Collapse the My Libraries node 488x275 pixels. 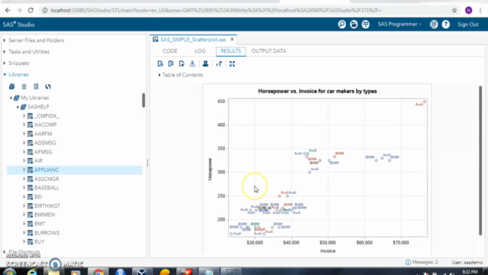click(11, 98)
